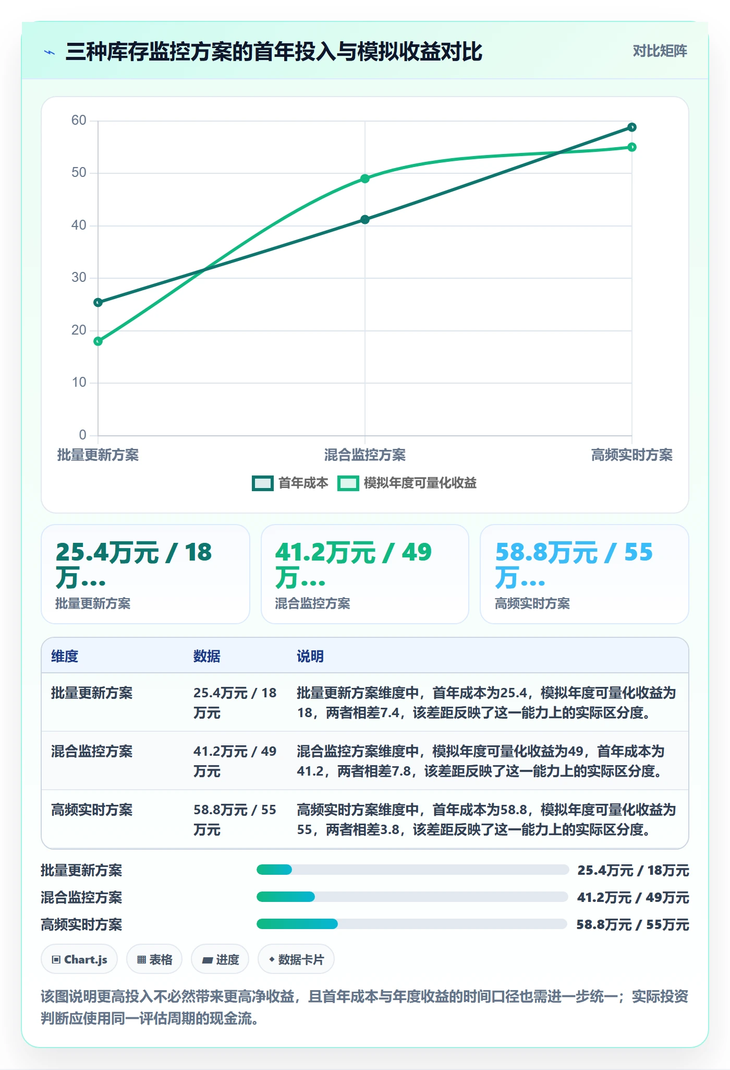730x1070 pixels.
Task: Select the 混合监控方案 table row name cell
Action: coord(92,751)
